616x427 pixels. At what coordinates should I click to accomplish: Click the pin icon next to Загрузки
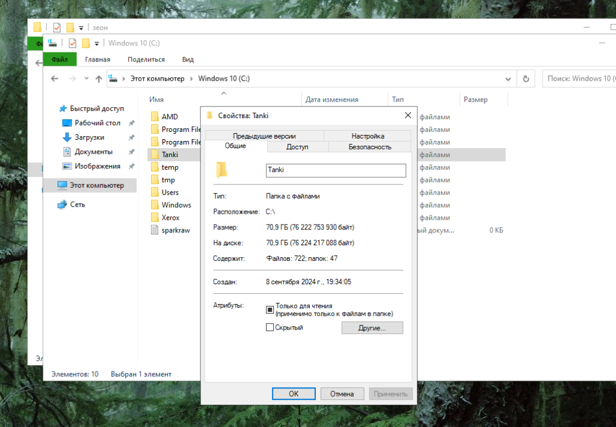pos(132,137)
